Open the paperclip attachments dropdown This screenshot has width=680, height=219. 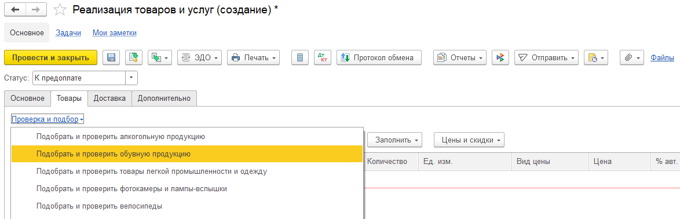[x=633, y=57]
